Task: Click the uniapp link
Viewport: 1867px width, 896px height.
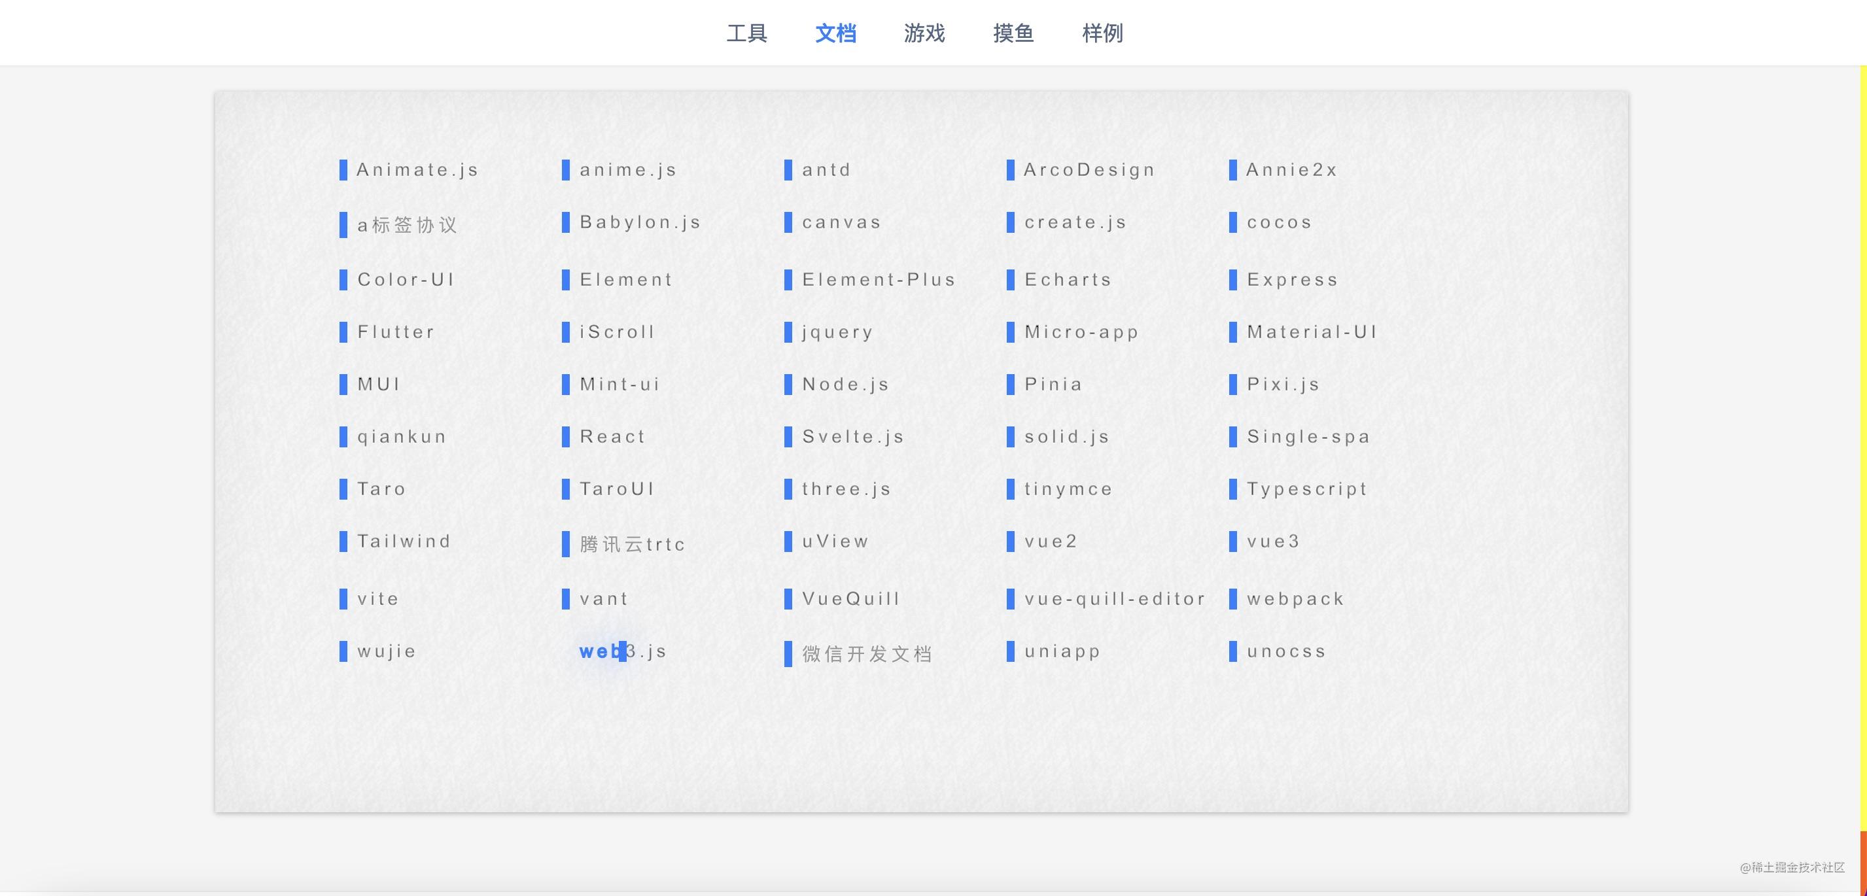Action: coord(1062,651)
